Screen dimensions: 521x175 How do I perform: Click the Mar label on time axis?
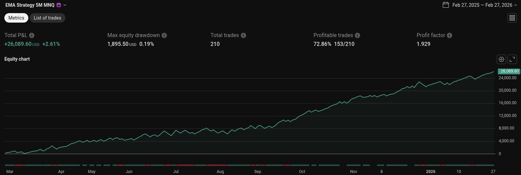9,172
